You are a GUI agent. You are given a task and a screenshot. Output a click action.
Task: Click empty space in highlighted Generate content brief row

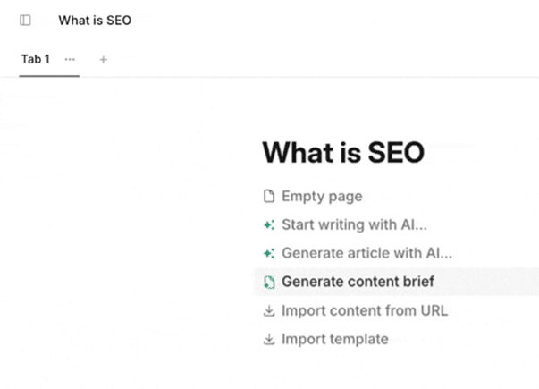(x=486, y=282)
